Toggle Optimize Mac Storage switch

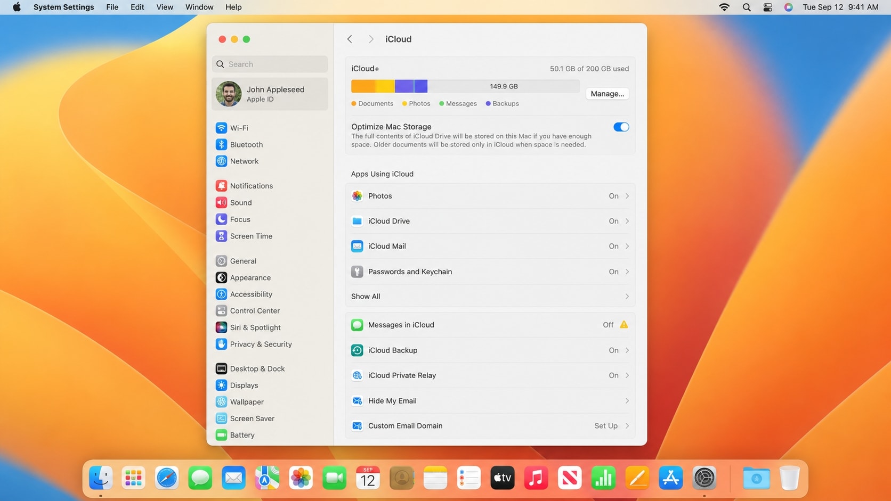621,127
